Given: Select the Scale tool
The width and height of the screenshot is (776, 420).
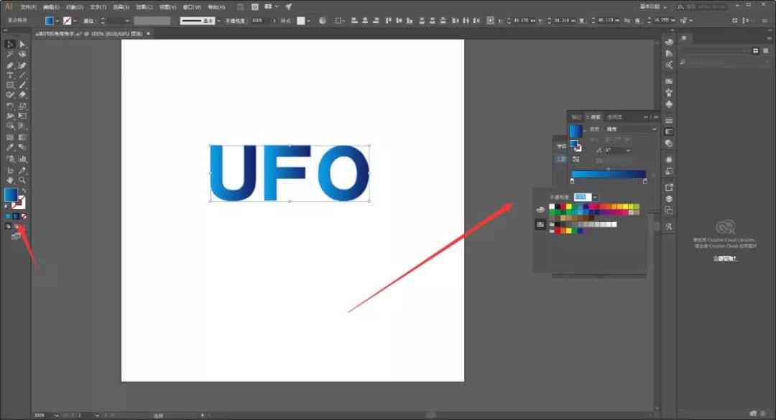Looking at the screenshot, I should click(x=22, y=106).
